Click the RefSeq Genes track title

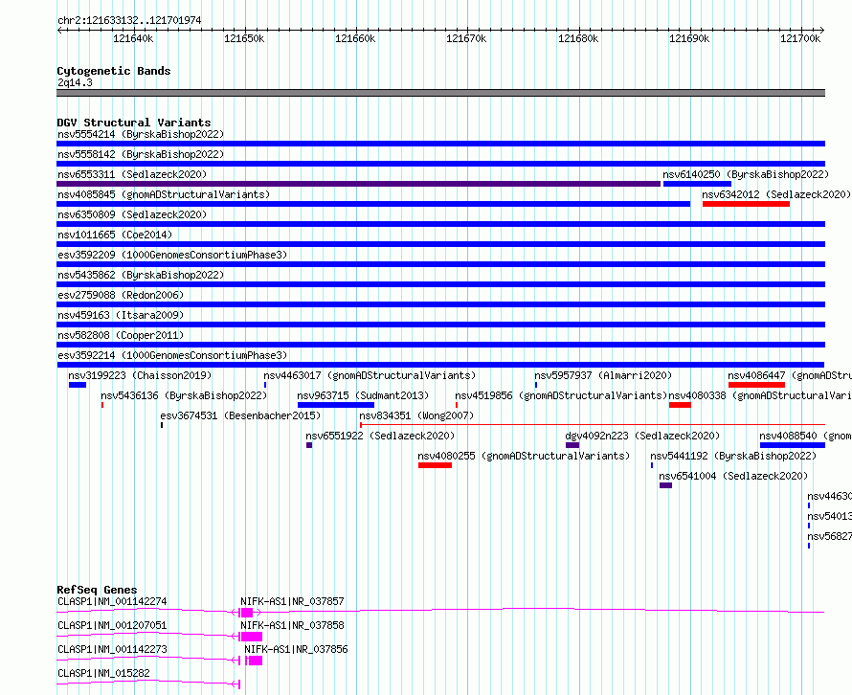tap(97, 590)
